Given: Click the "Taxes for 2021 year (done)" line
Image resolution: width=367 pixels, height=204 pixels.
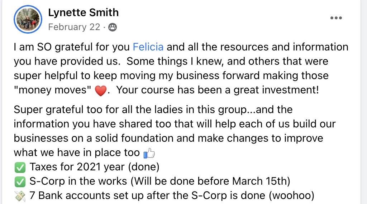Looking at the screenshot, I should point(94,167).
